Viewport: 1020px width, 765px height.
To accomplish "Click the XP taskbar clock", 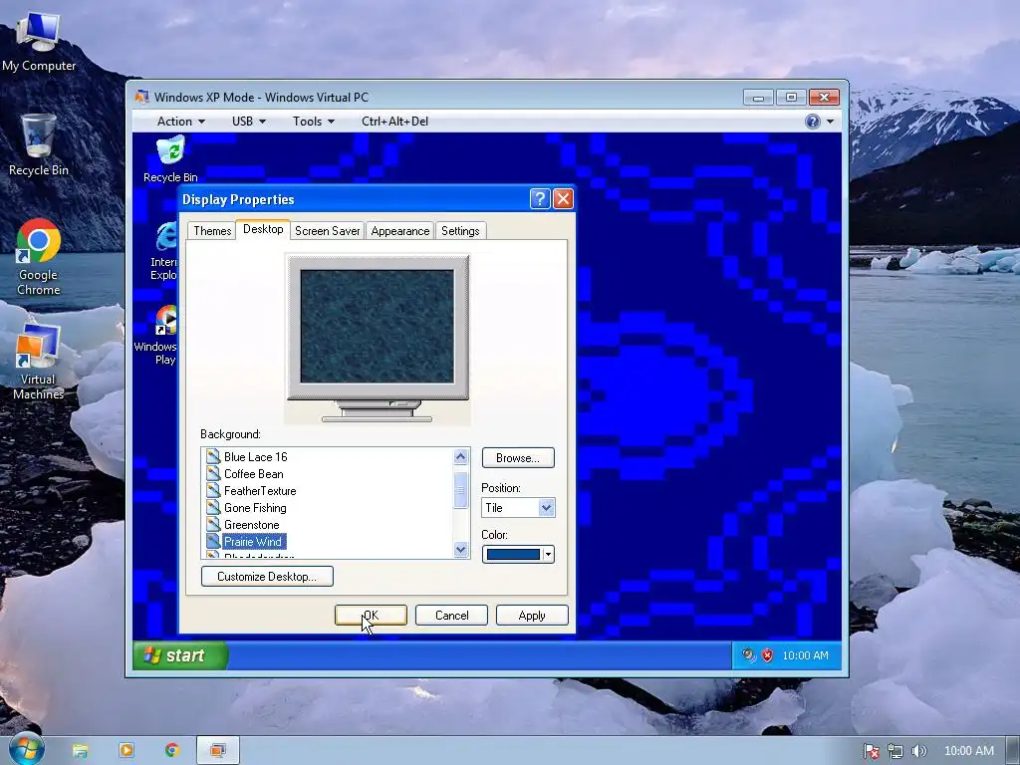I will pyautogui.click(x=805, y=655).
